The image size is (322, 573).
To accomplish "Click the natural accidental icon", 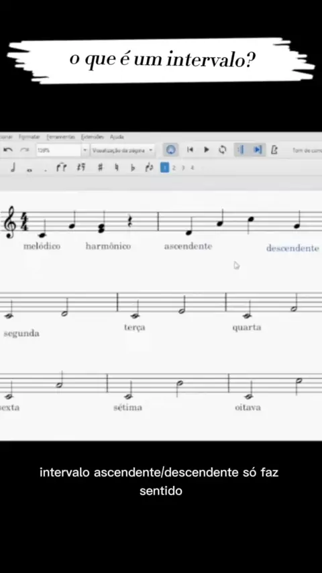I will [x=117, y=168].
